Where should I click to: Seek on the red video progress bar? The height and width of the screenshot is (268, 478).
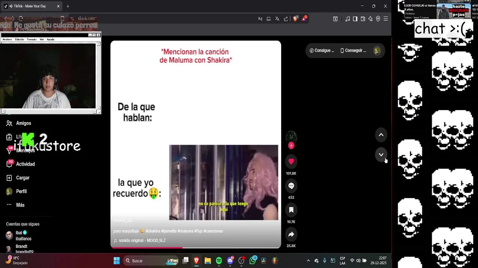coord(196,248)
